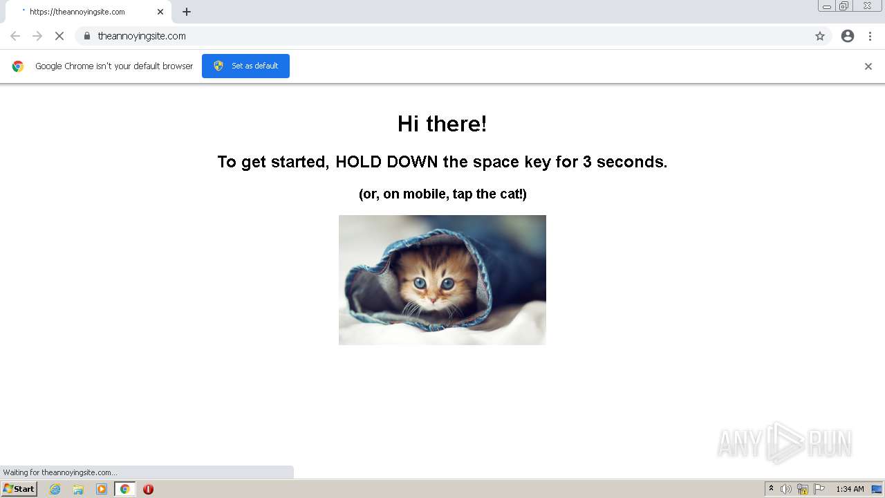Launch Internet Explorer from taskbar

[55, 489]
